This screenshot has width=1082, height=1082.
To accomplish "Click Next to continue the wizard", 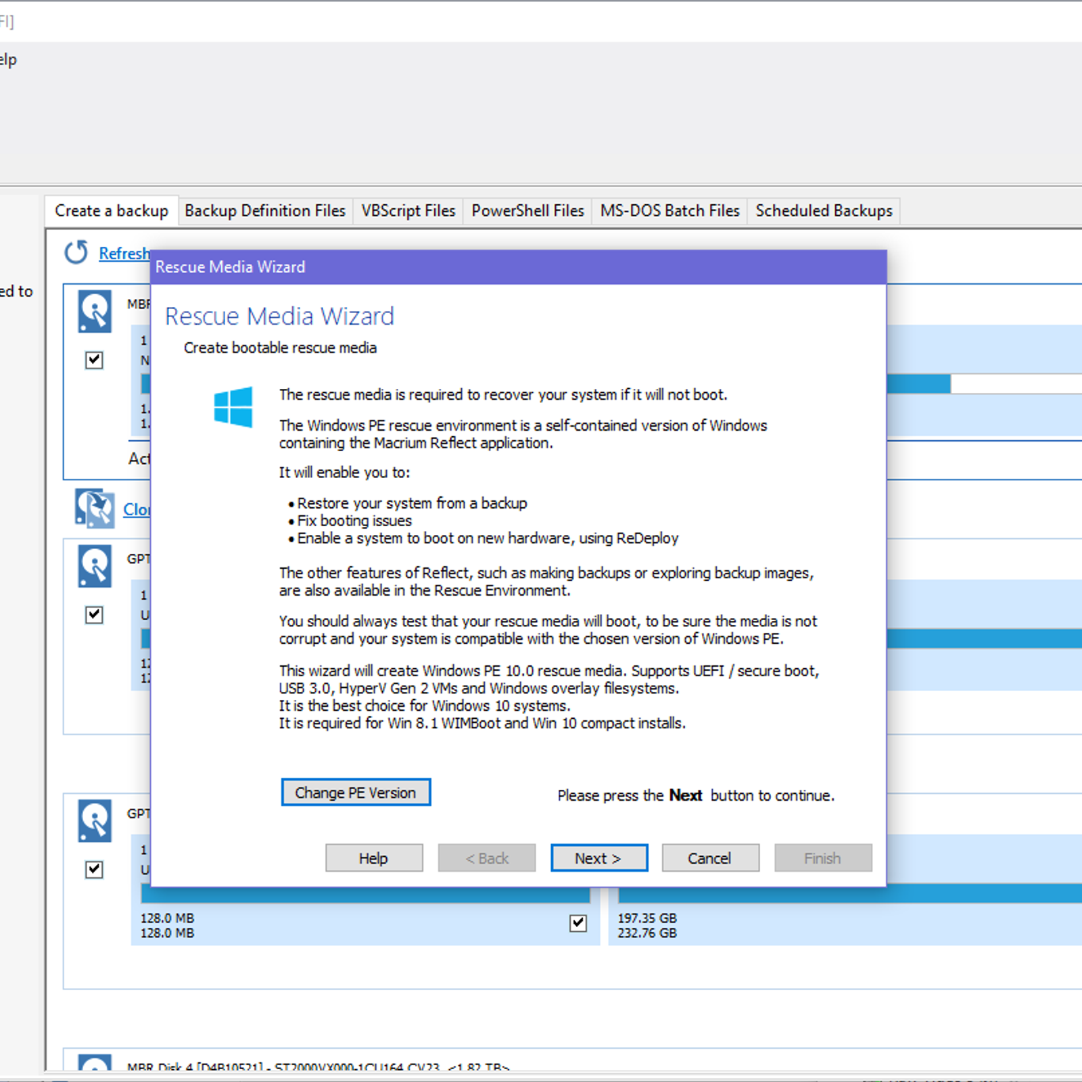I will coord(599,858).
